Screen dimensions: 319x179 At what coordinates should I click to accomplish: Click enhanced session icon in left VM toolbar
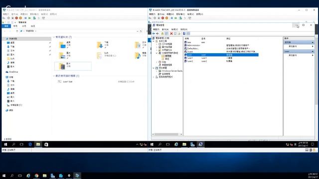coord(43,18)
